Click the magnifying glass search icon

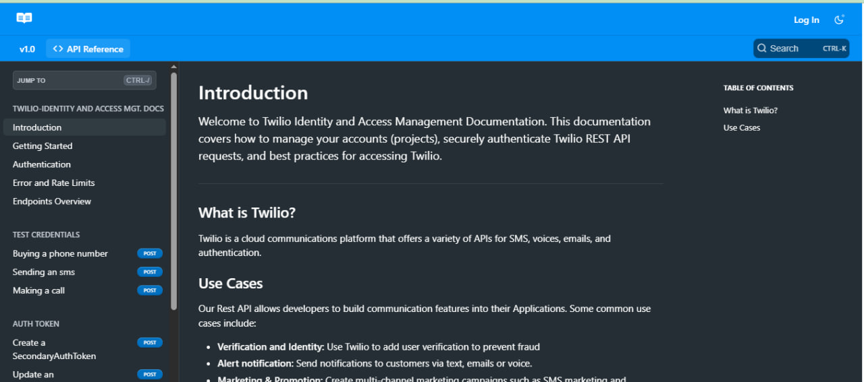coord(762,49)
